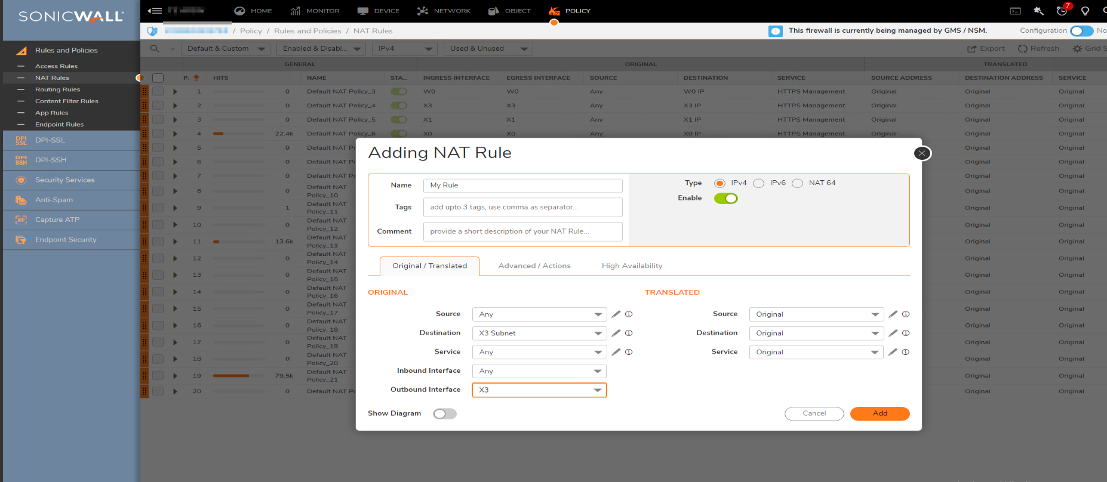Open the Default & Custom filter dropdown
This screenshot has height=482, width=1107.
(226, 48)
